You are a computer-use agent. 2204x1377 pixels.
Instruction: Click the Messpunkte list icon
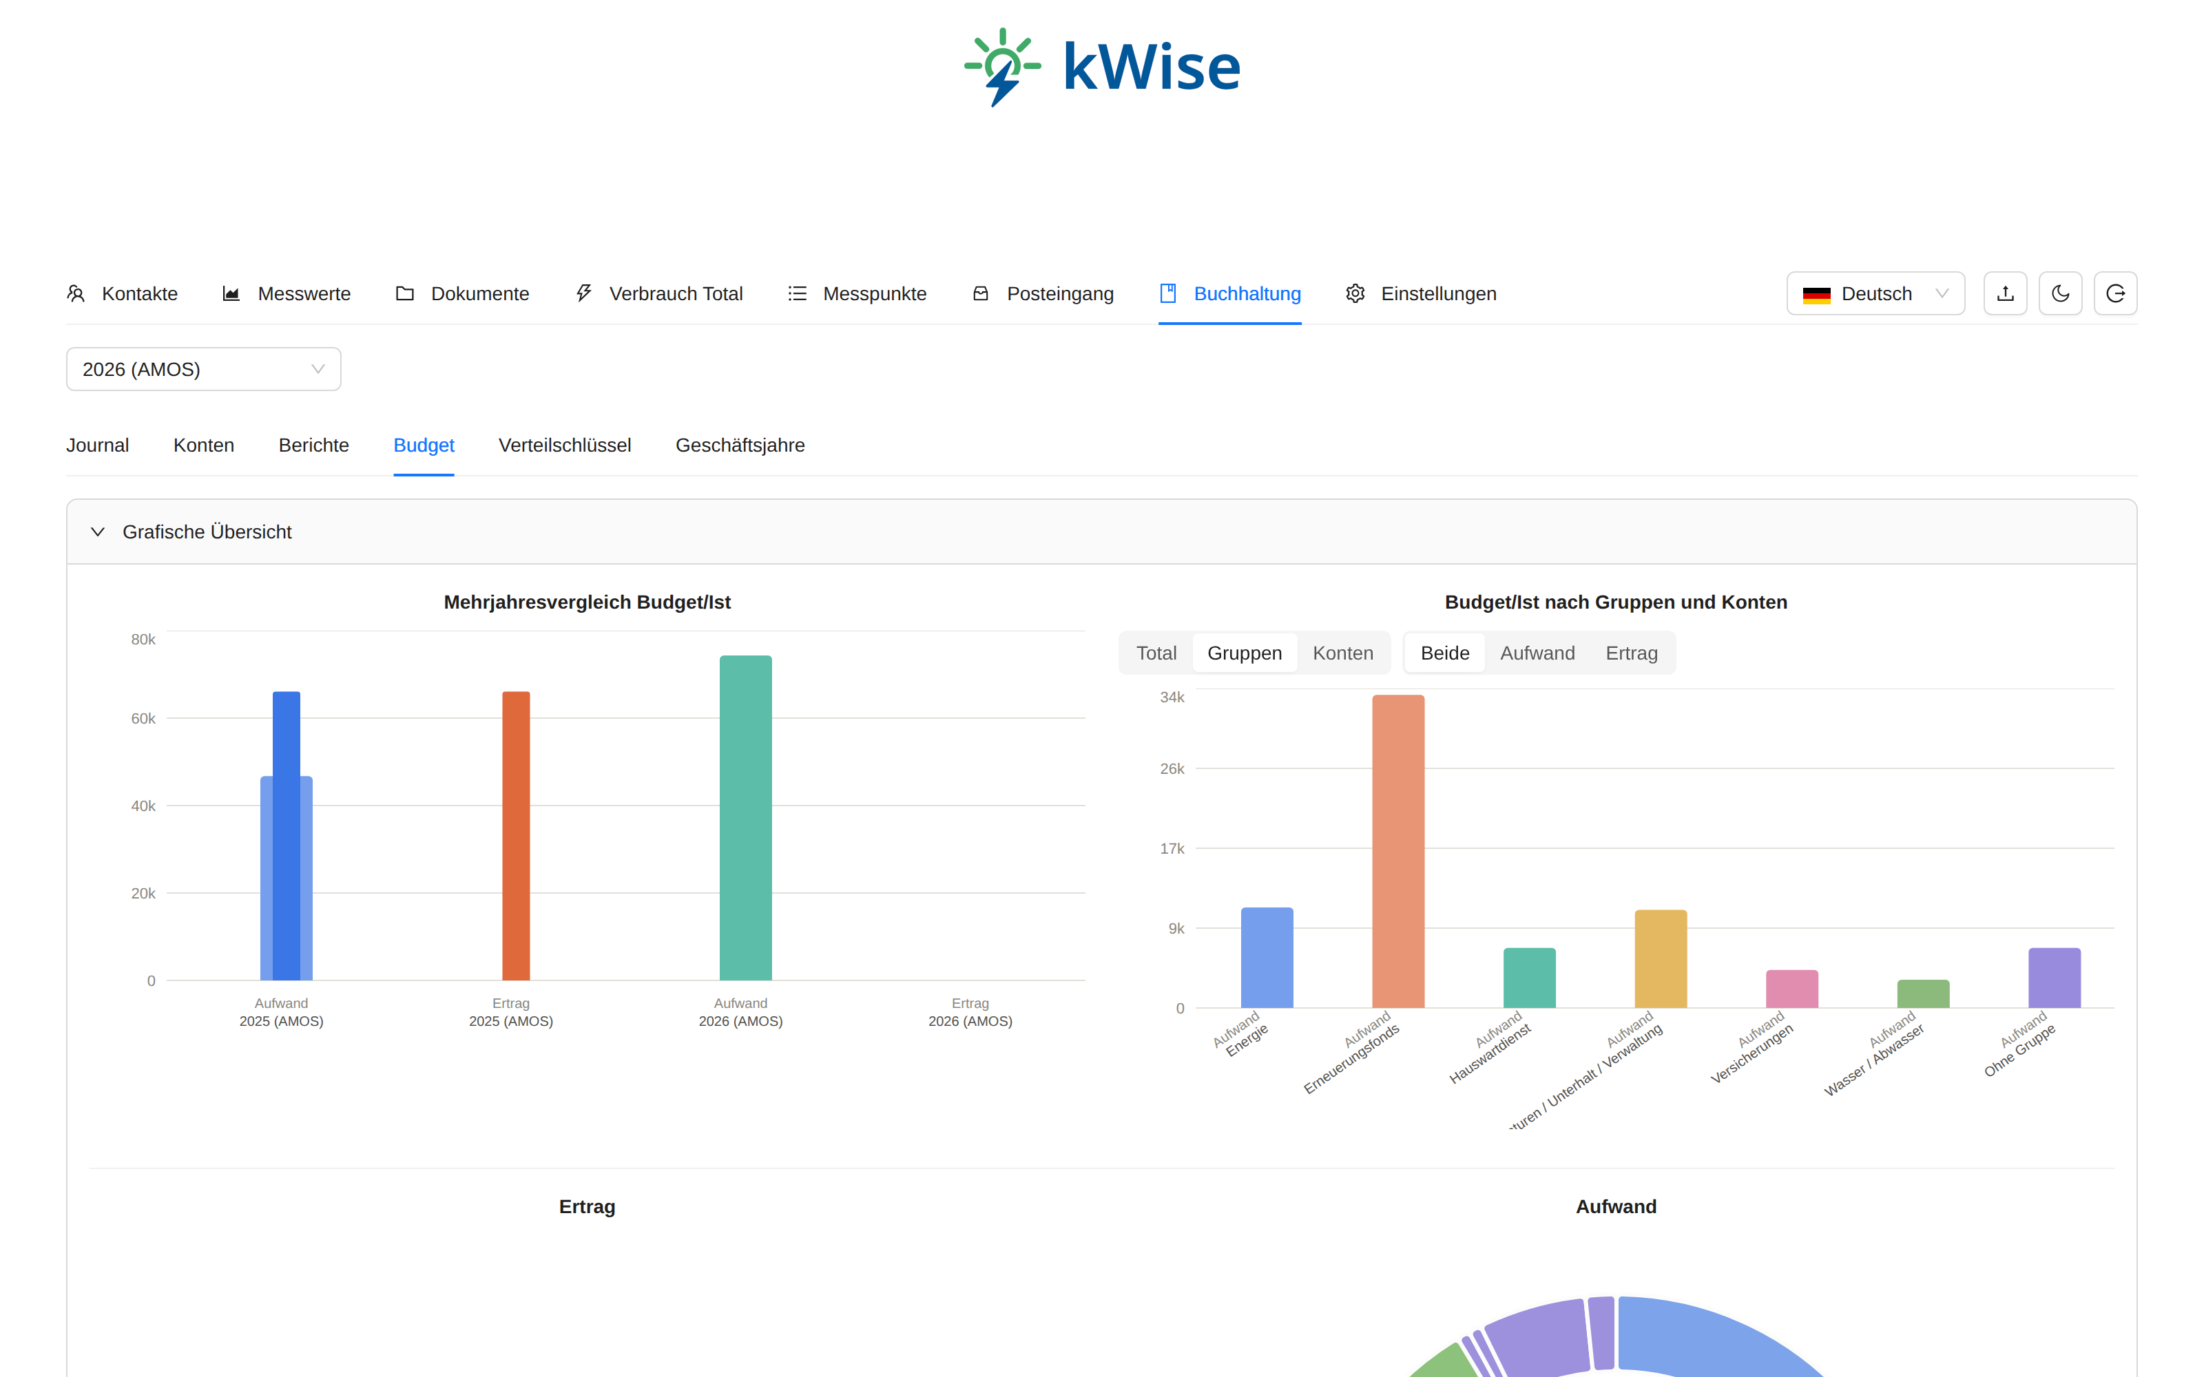pyautogui.click(x=797, y=293)
